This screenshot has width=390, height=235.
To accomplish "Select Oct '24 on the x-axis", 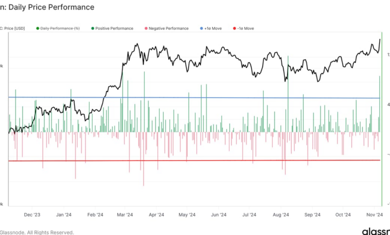I will (x=343, y=215).
